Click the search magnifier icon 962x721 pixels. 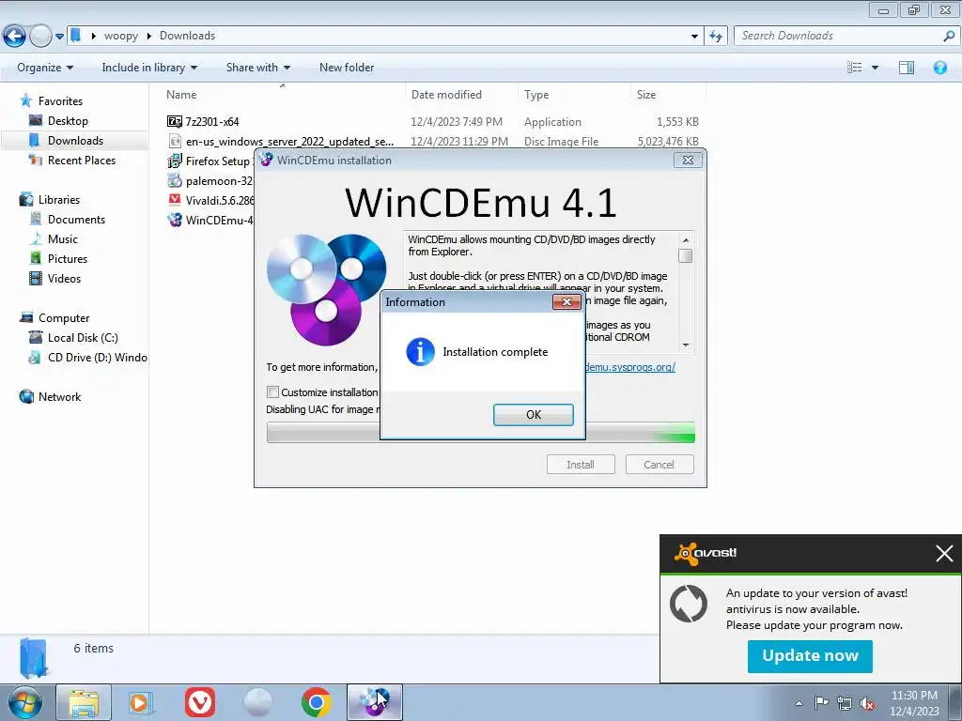(949, 37)
